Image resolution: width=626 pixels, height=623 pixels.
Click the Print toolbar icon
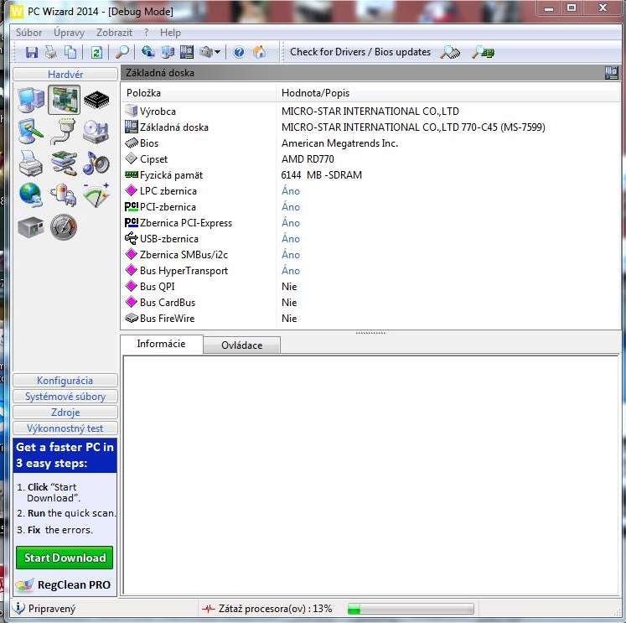tap(50, 52)
